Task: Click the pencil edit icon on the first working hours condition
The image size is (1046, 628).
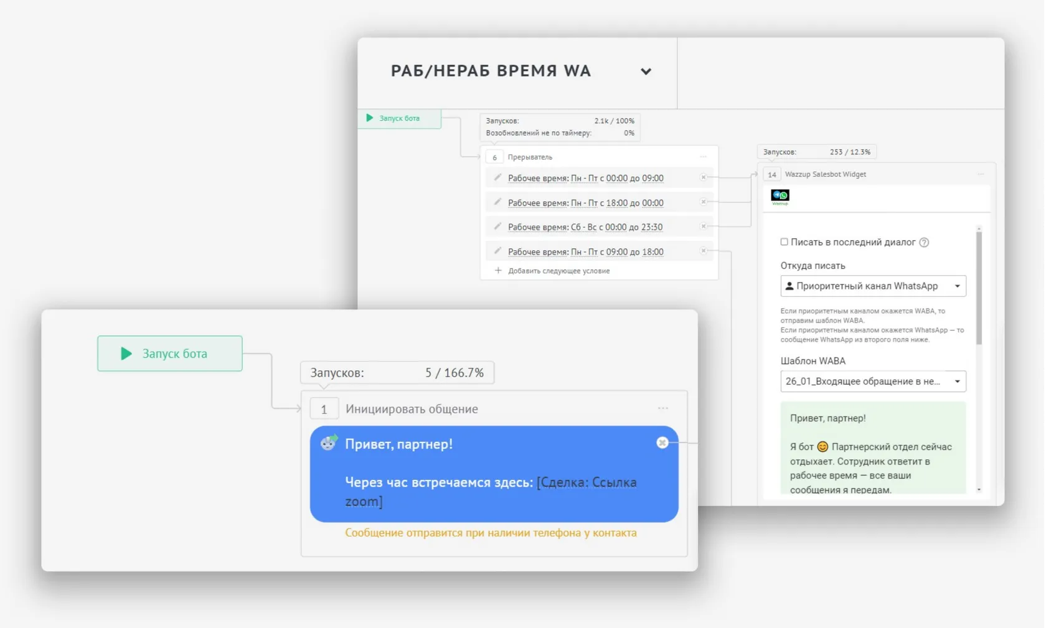Action: 496,177
